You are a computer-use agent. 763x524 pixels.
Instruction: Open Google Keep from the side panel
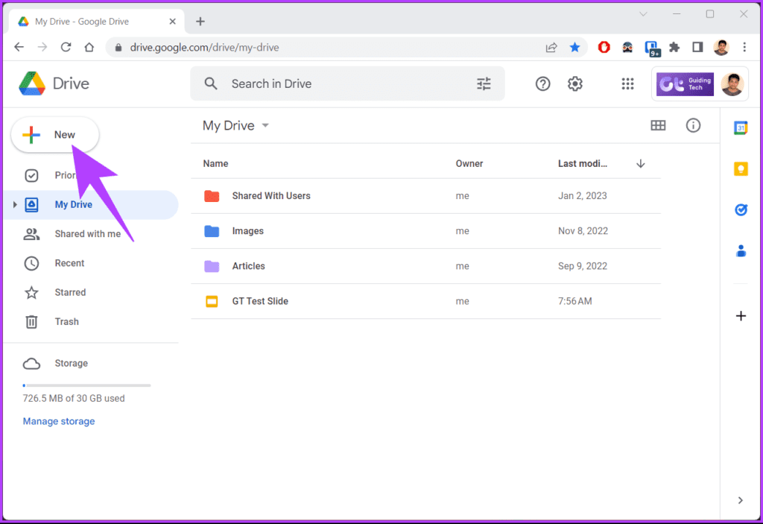740,169
